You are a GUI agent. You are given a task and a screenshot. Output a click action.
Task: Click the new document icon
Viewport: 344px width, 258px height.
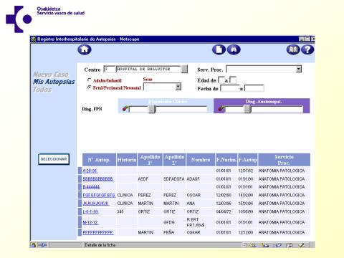[219, 49]
